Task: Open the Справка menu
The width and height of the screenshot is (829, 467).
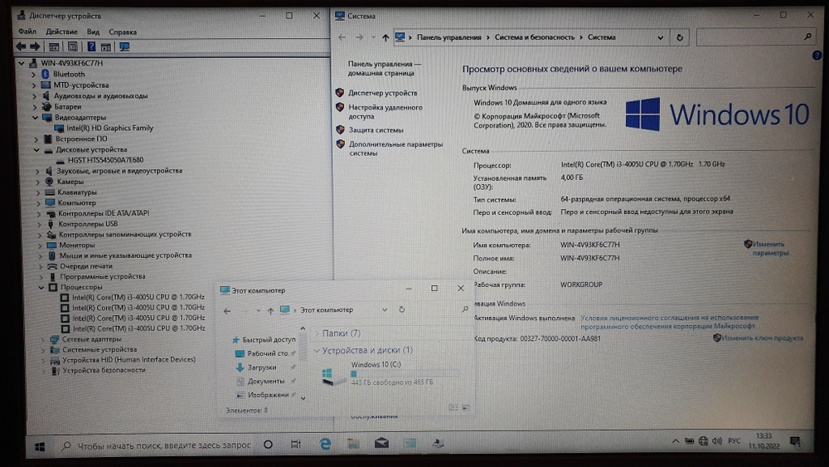Action: (x=123, y=32)
